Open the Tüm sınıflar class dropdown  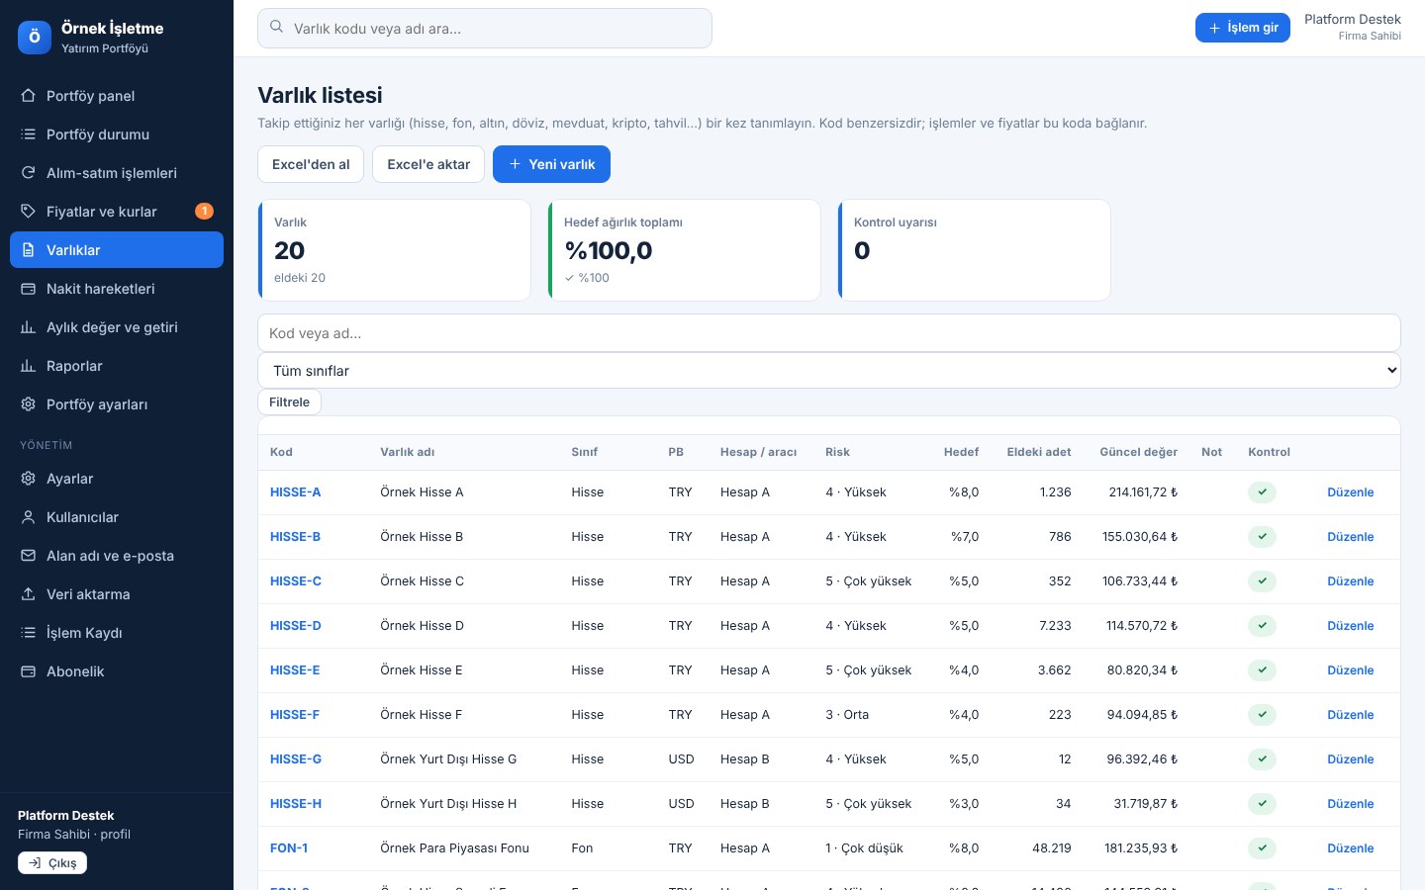pyautogui.click(x=829, y=371)
